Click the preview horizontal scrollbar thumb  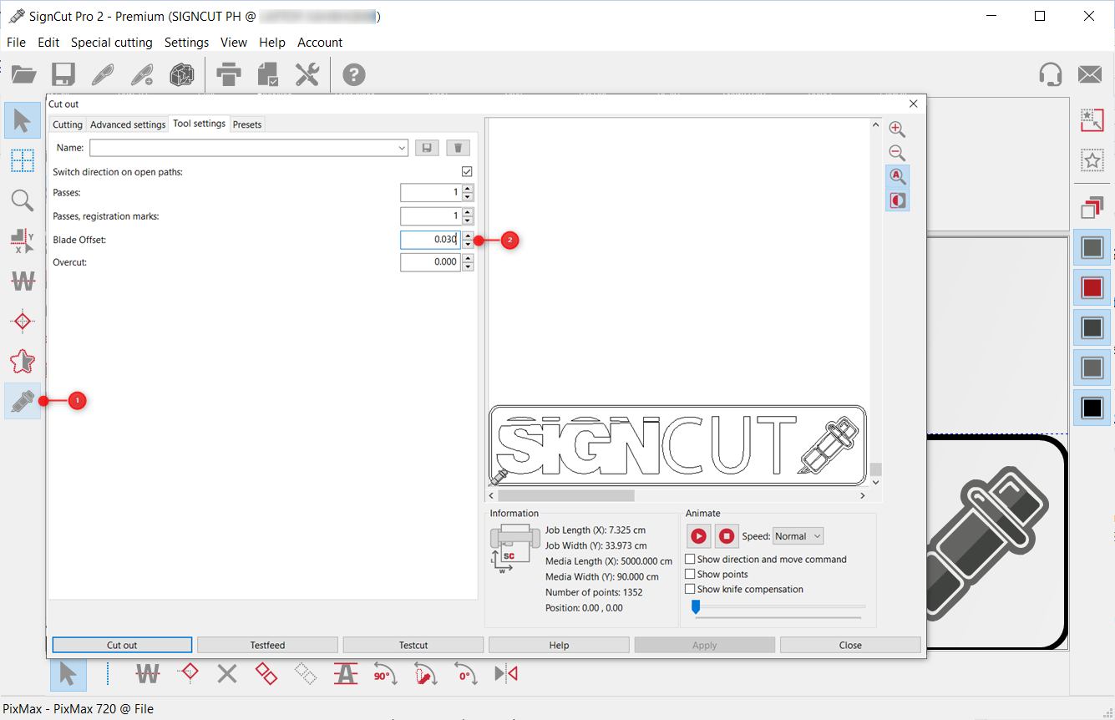coord(566,495)
